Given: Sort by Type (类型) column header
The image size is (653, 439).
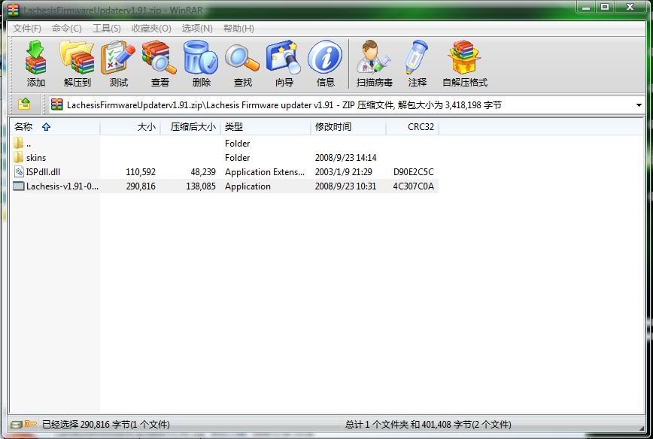Looking at the screenshot, I should coord(266,127).
